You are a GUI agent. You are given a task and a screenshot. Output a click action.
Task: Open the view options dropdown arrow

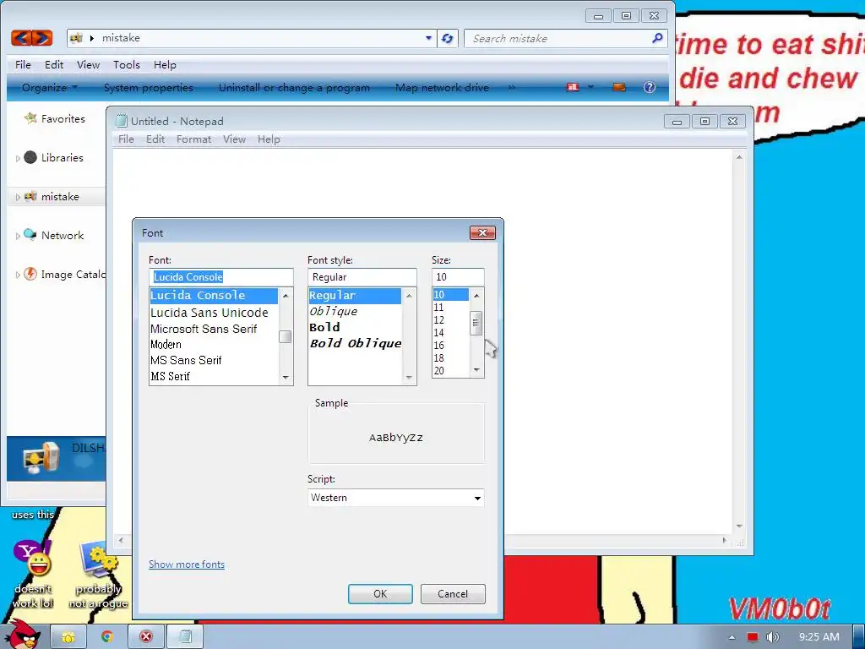point(590,87)
